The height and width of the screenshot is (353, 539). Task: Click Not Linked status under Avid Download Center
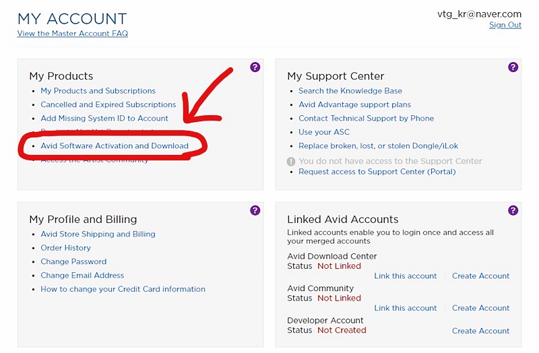339,266
